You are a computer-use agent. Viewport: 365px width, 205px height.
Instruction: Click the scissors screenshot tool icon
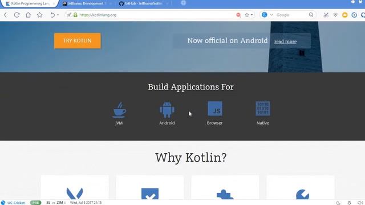click(x=326, y=15)
